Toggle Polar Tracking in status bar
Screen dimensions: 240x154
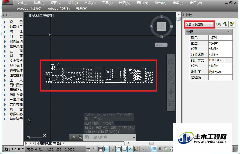pyautogui.click(x=112, y=149)
